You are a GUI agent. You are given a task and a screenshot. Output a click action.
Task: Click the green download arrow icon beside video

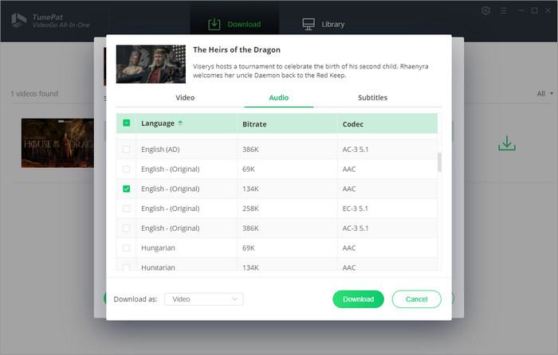(x=507, y=142)
